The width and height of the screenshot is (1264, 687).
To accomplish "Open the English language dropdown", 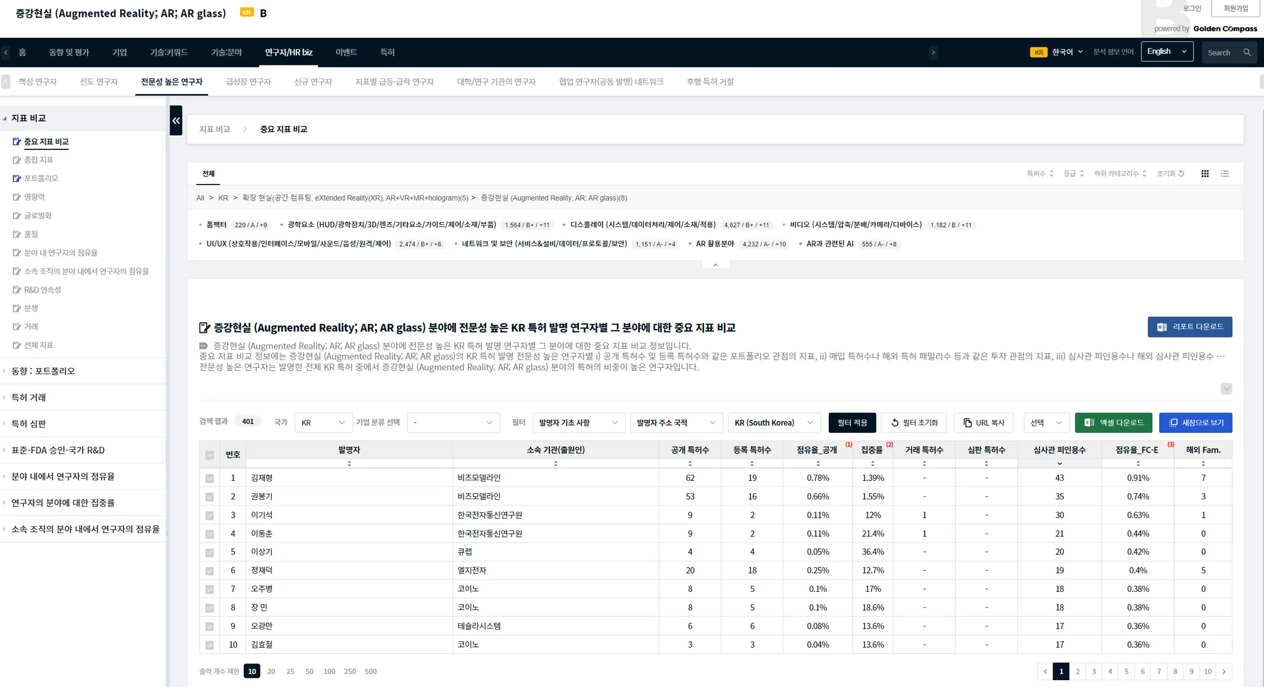I will 1166,52.
